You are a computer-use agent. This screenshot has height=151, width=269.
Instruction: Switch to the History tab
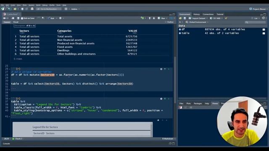(196, 14)
